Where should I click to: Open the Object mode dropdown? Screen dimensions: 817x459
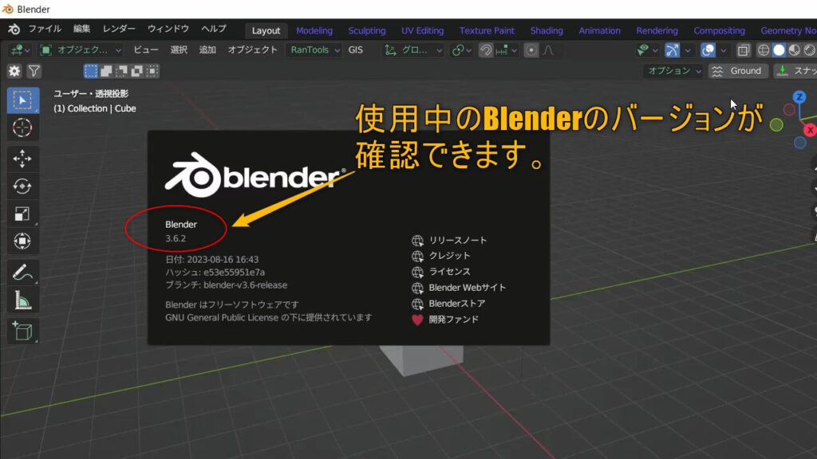[x=81, y=50]
